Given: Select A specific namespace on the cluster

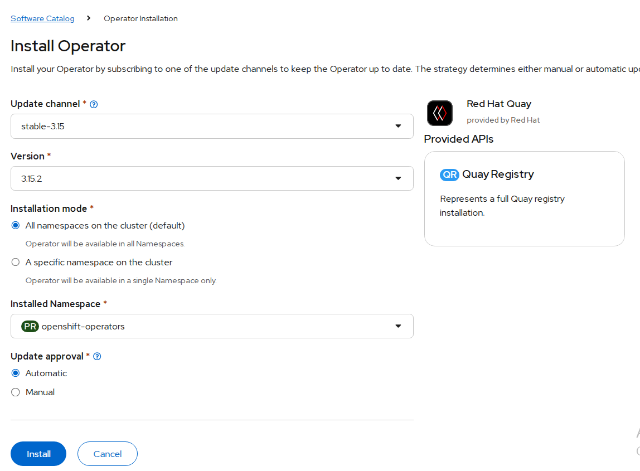Looking at the screenshot, I should click(16, 263).
